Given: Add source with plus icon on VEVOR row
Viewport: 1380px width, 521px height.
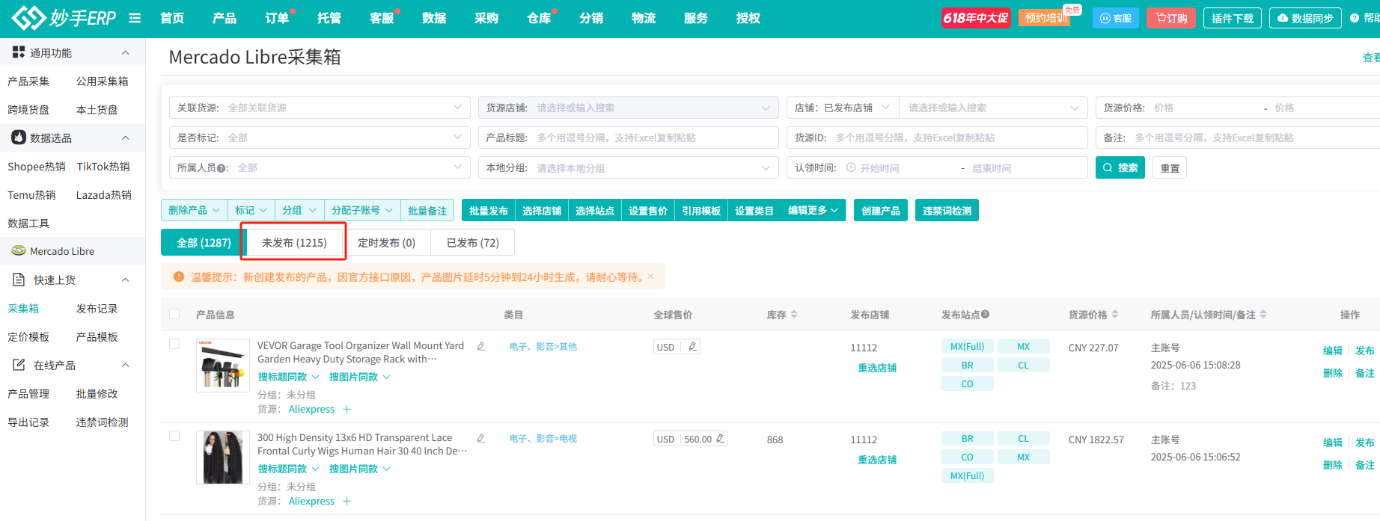Looking at the screenshot, I should coord(346,409).
